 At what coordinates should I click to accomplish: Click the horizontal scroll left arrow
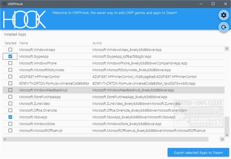click(5, 139)
